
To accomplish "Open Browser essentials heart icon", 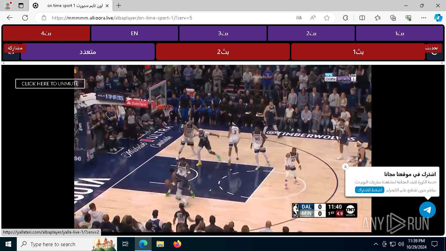I will click(x=408, y=18).
